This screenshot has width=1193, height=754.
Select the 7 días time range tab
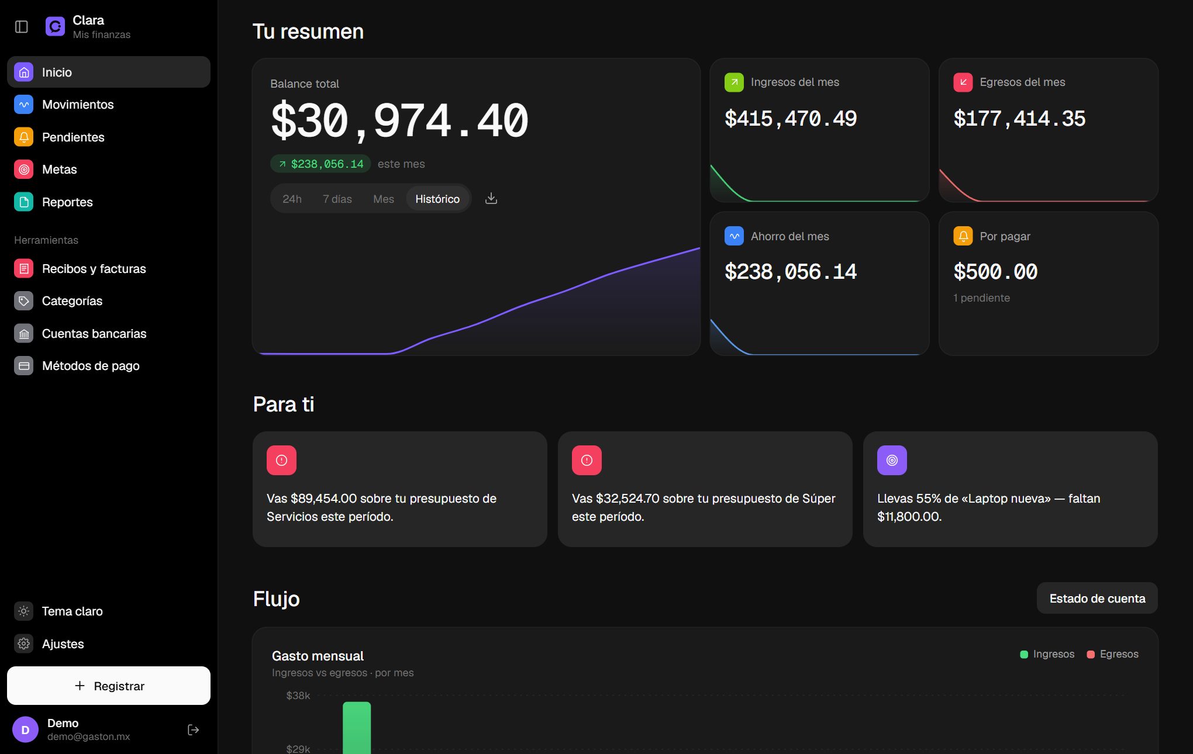(x=337, y=199)
